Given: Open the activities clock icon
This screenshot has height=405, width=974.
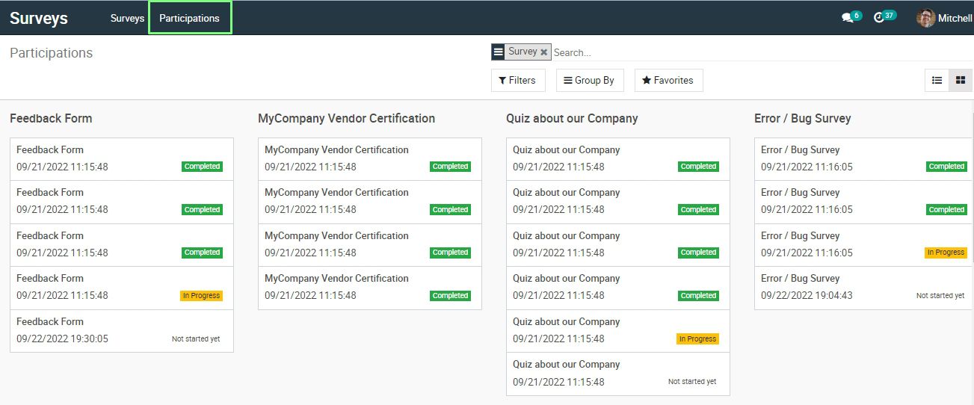Looking at the screenshot, I should click(x=879, y=18).
